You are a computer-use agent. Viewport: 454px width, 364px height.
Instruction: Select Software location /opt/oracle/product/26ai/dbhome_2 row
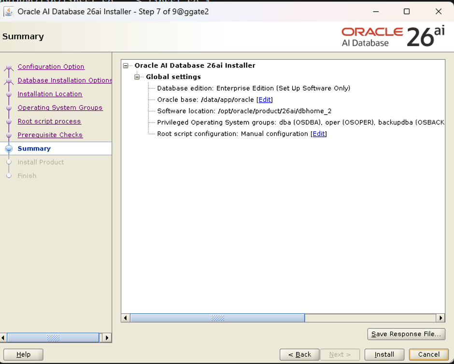244,111
